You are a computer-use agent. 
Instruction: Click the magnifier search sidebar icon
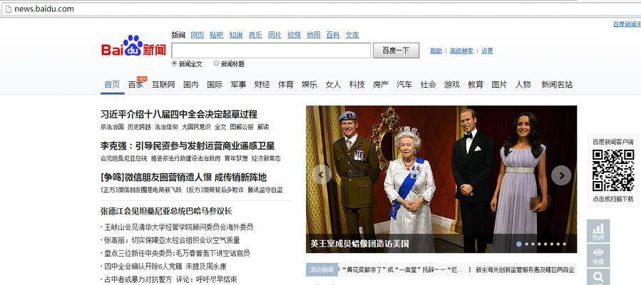pos(598,277)
